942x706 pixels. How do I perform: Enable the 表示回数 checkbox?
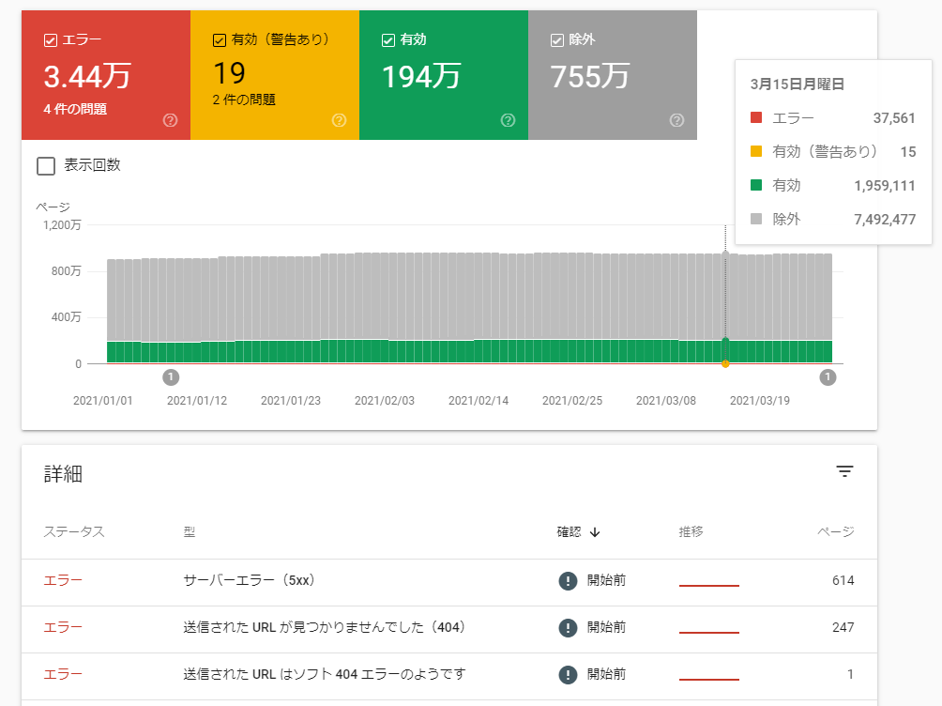click(x=46, y=166)
